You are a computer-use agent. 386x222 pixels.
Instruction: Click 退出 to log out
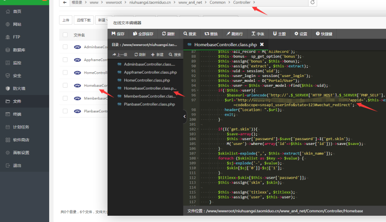click(17, 165)
